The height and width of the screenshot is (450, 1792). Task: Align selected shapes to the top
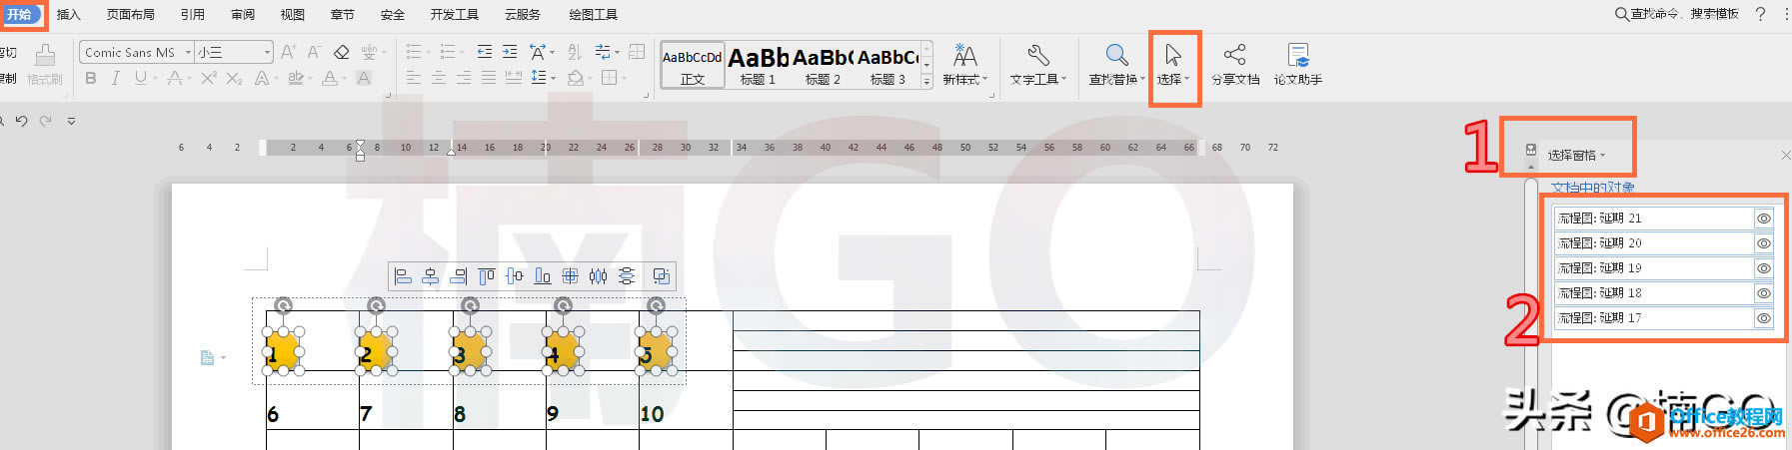tap(487, 276)
